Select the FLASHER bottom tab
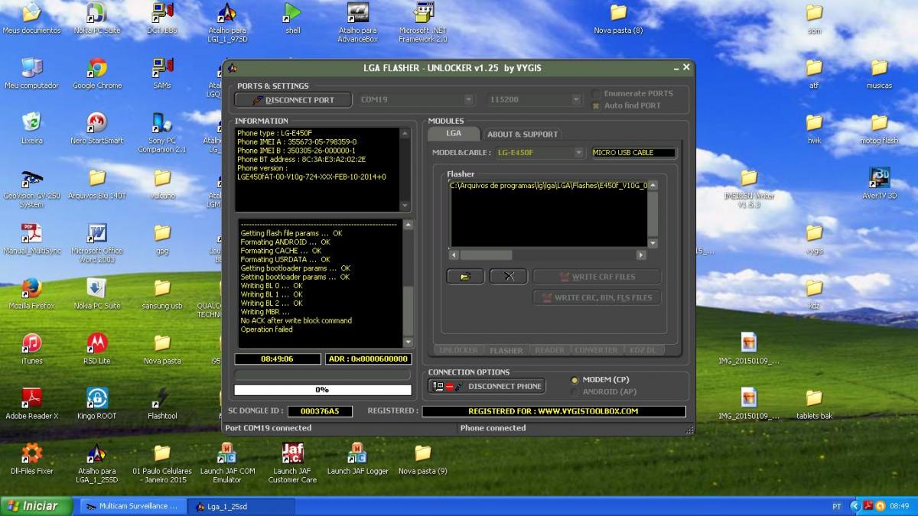 [x=506, y=350]
